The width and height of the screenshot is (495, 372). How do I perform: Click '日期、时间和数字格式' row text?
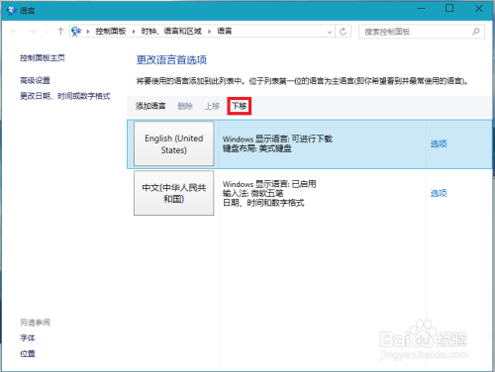coord(263,203)
